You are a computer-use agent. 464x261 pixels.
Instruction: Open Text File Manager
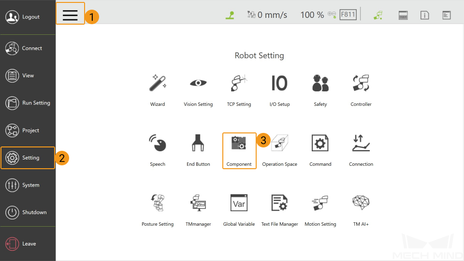(x=280, y=210)
